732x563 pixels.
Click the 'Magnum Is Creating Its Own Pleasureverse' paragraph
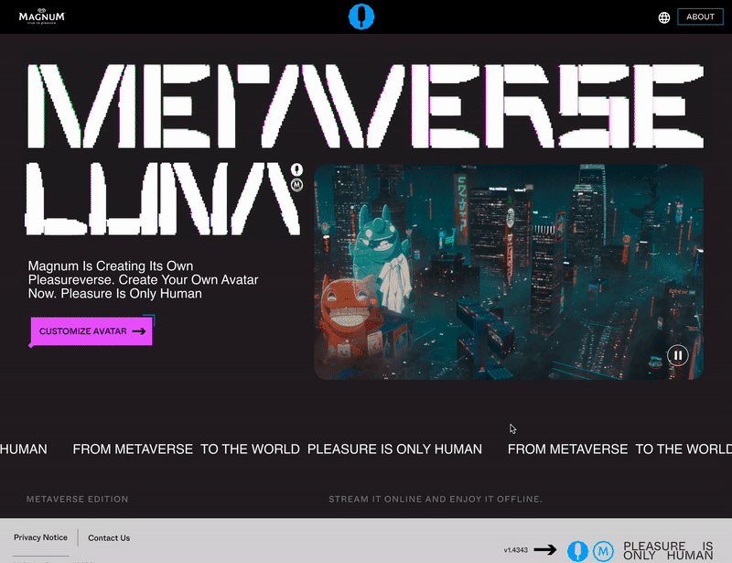(x=143, y=279)
